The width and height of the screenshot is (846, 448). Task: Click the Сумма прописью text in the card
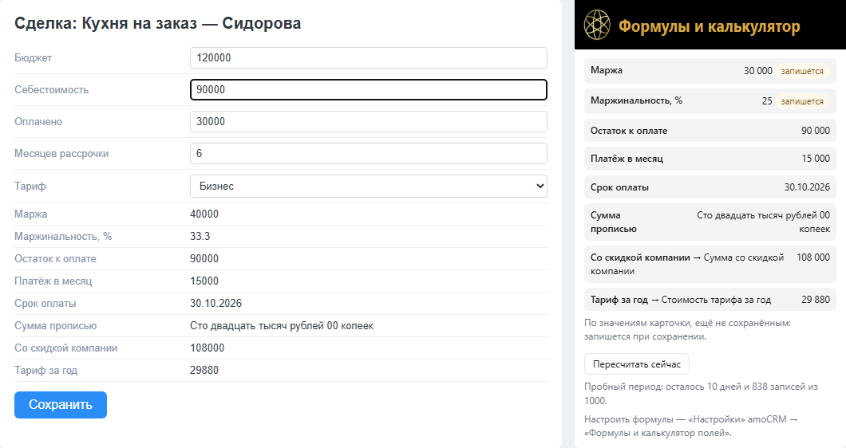tap(282, 325)
